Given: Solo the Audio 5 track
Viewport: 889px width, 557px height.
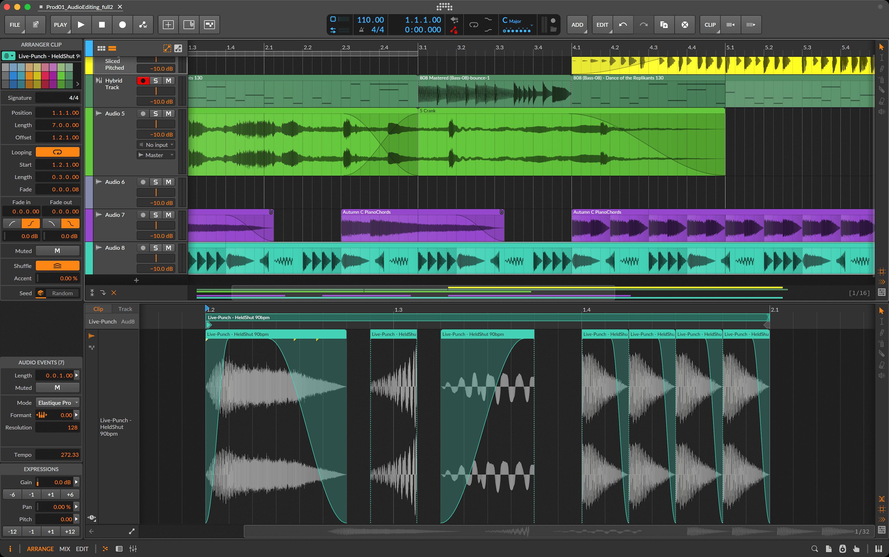Looking at the screenshot, I should point(155,113).
